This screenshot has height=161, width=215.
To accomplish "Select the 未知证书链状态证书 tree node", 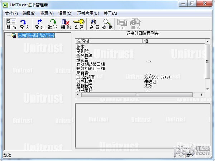I will click(x=36, y=35).
